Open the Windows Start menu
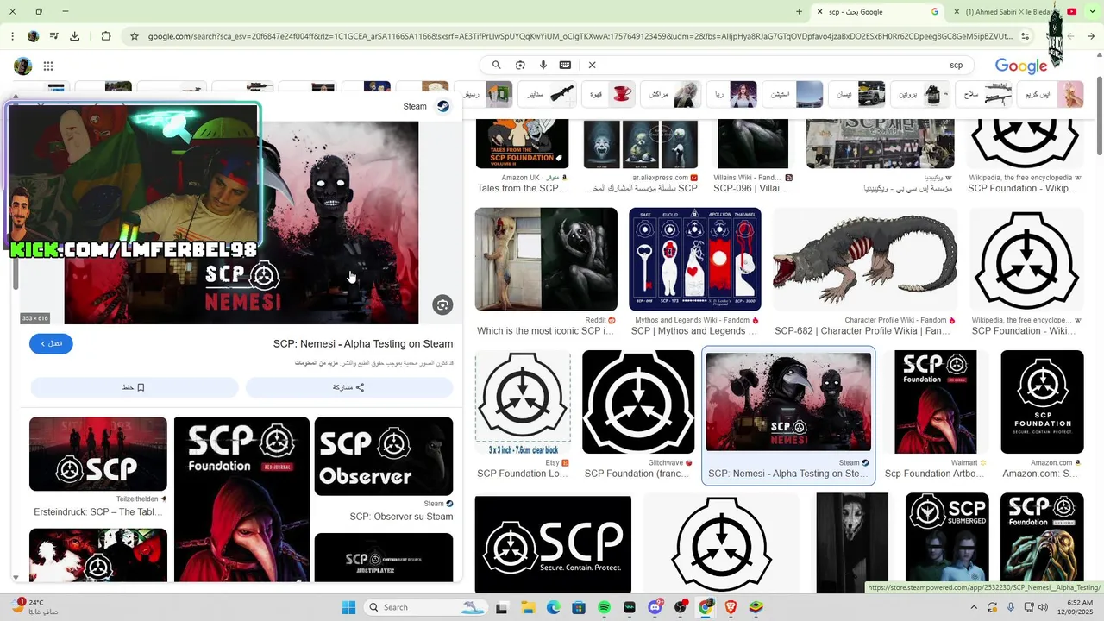 click(x=348, y=607)
